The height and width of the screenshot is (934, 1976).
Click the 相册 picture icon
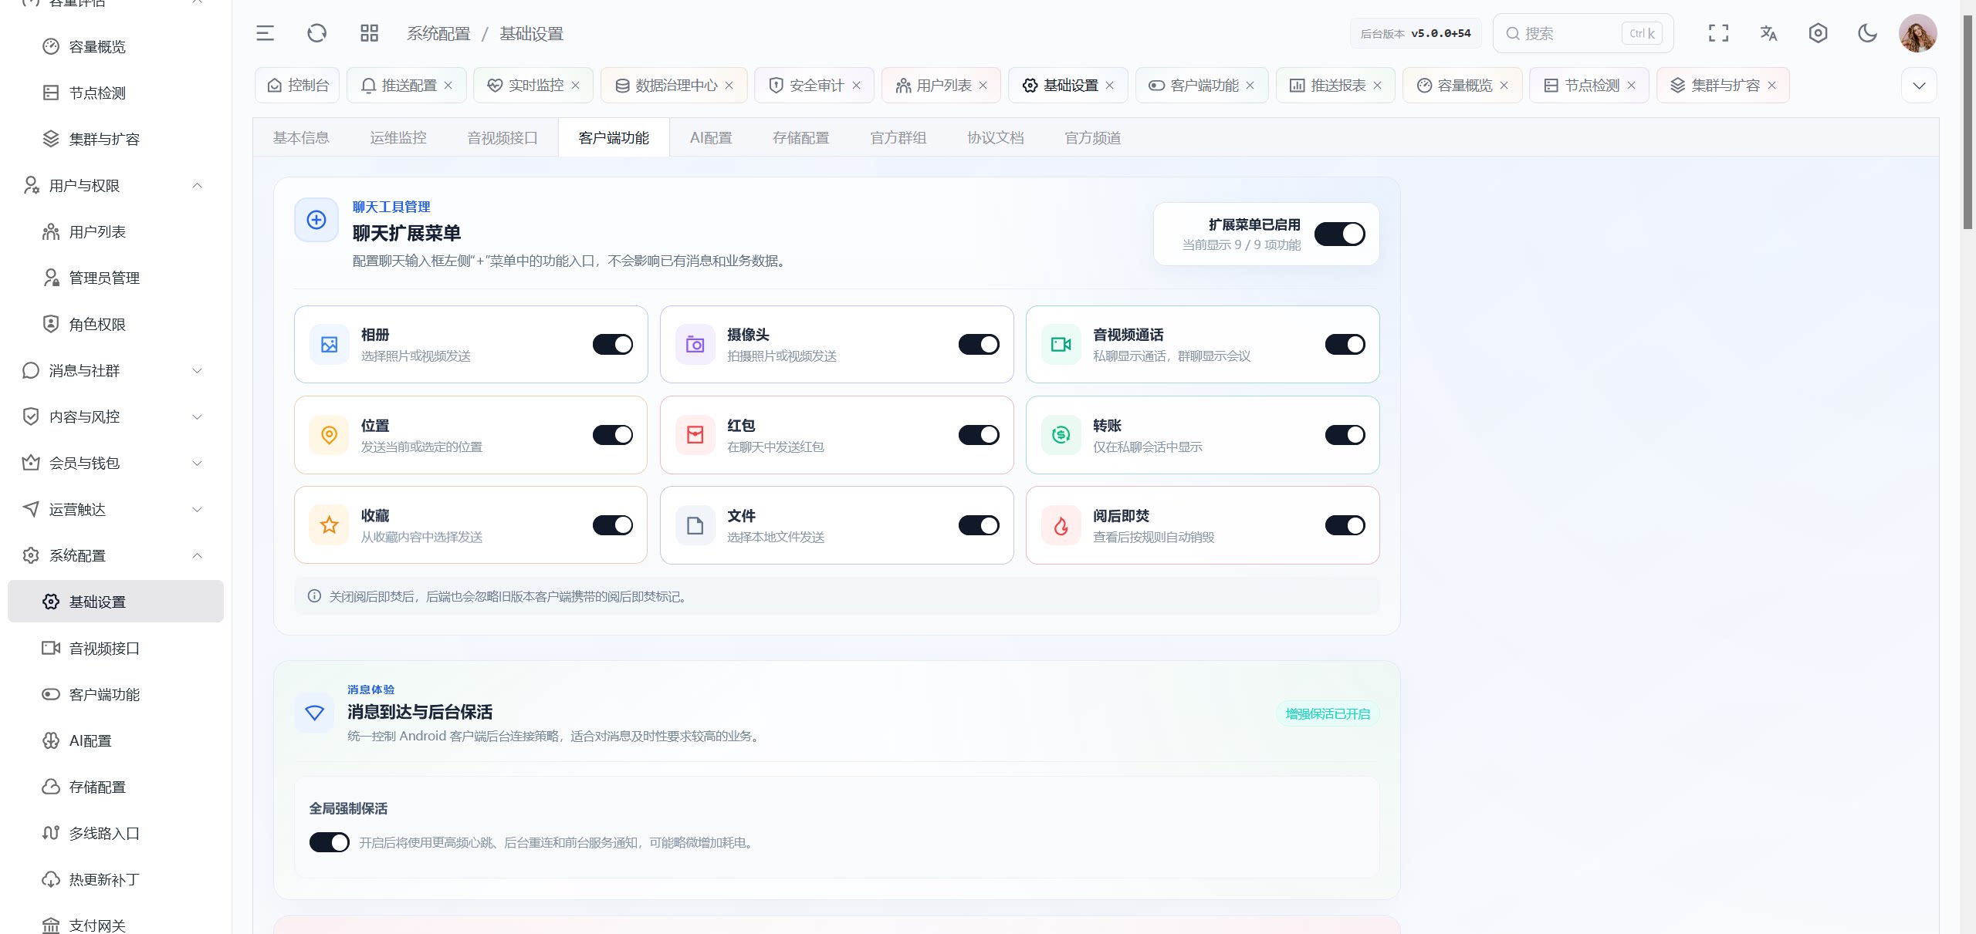[330, 344]
